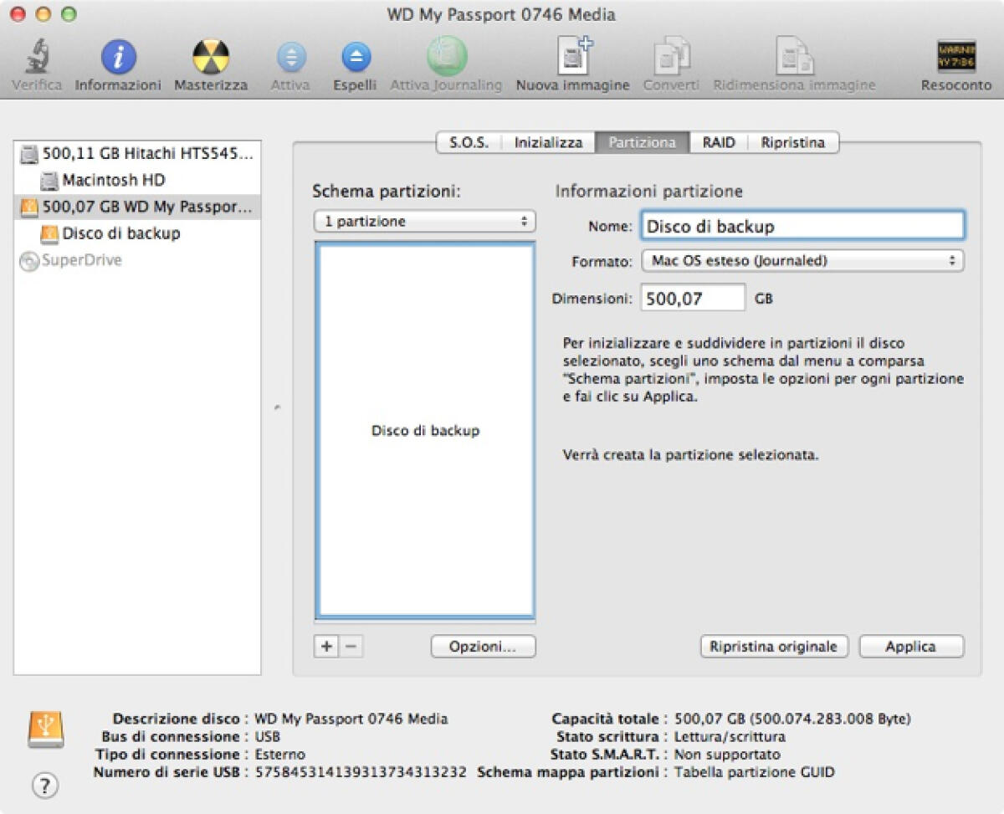The width and height of the screenshot is (1004, 814).
Task: Click the Esterno connection type value
Action: tap(279, 755)
